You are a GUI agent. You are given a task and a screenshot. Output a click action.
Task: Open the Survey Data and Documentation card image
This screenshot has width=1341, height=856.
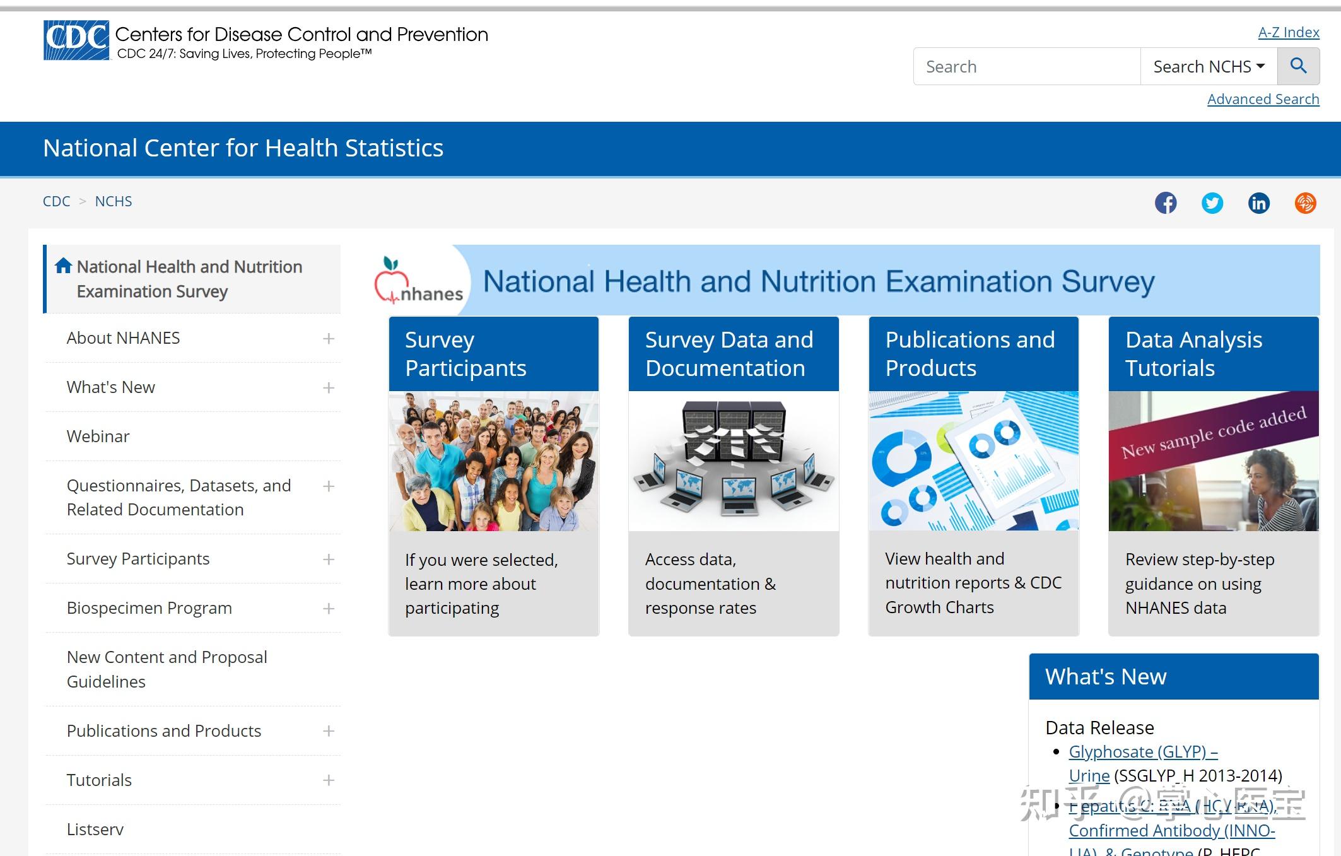tap(734, 461)
